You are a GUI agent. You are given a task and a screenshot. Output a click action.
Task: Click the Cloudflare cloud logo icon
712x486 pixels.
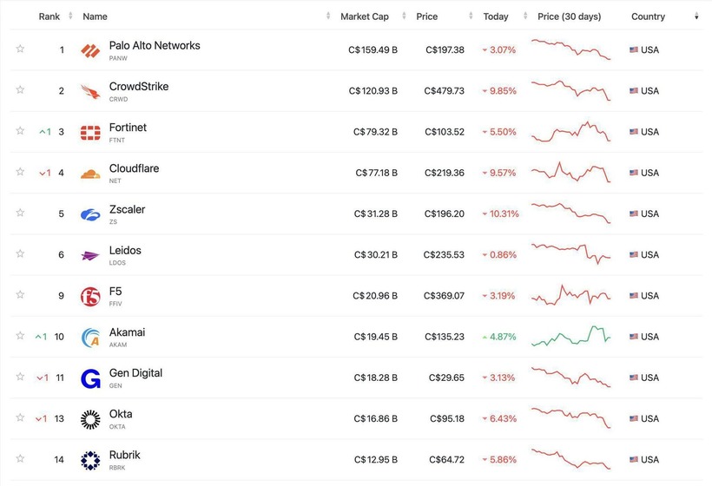tap(90, 174)
